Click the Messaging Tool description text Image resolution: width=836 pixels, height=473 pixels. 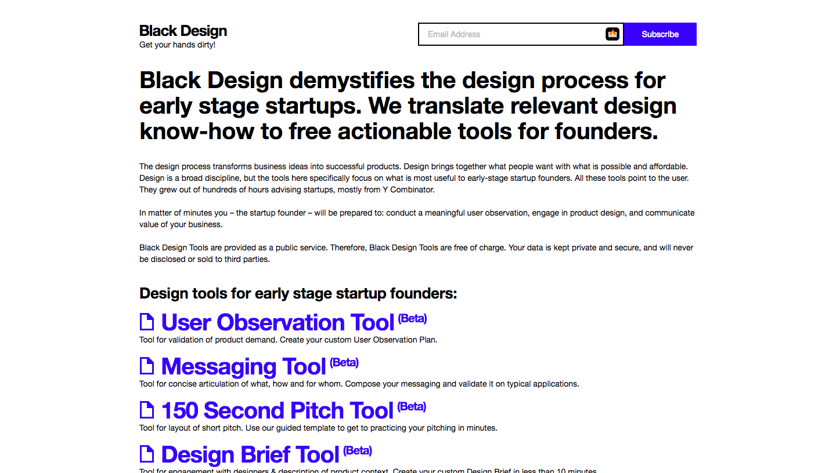tap(359, 384)
